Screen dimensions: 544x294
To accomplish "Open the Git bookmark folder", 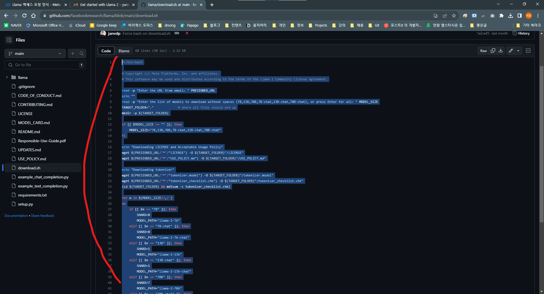I will [x=374, y=25].
